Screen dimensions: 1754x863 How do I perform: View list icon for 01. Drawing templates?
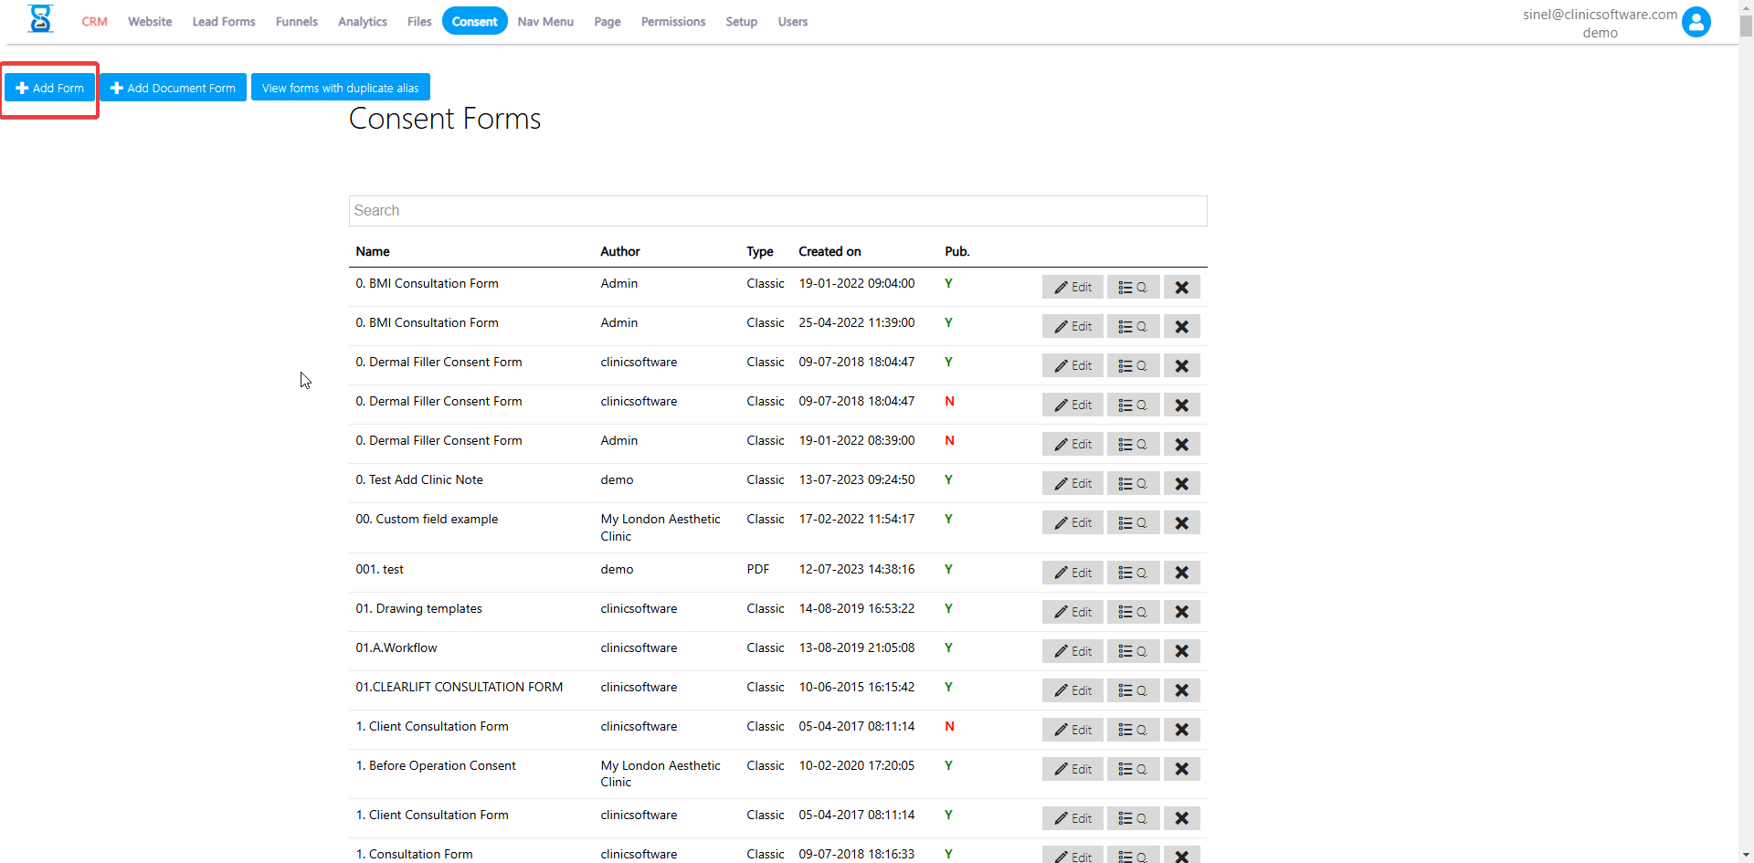pyautogui.click(x=1133, y=612)
